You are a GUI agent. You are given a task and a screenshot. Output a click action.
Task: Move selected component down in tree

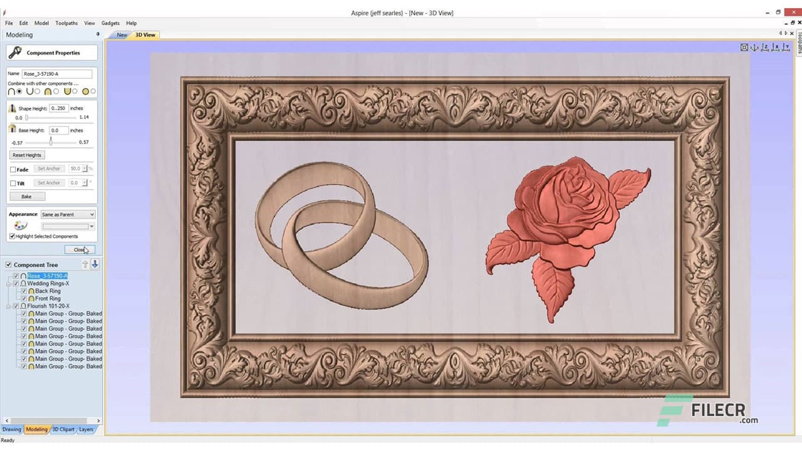[95, 264]
